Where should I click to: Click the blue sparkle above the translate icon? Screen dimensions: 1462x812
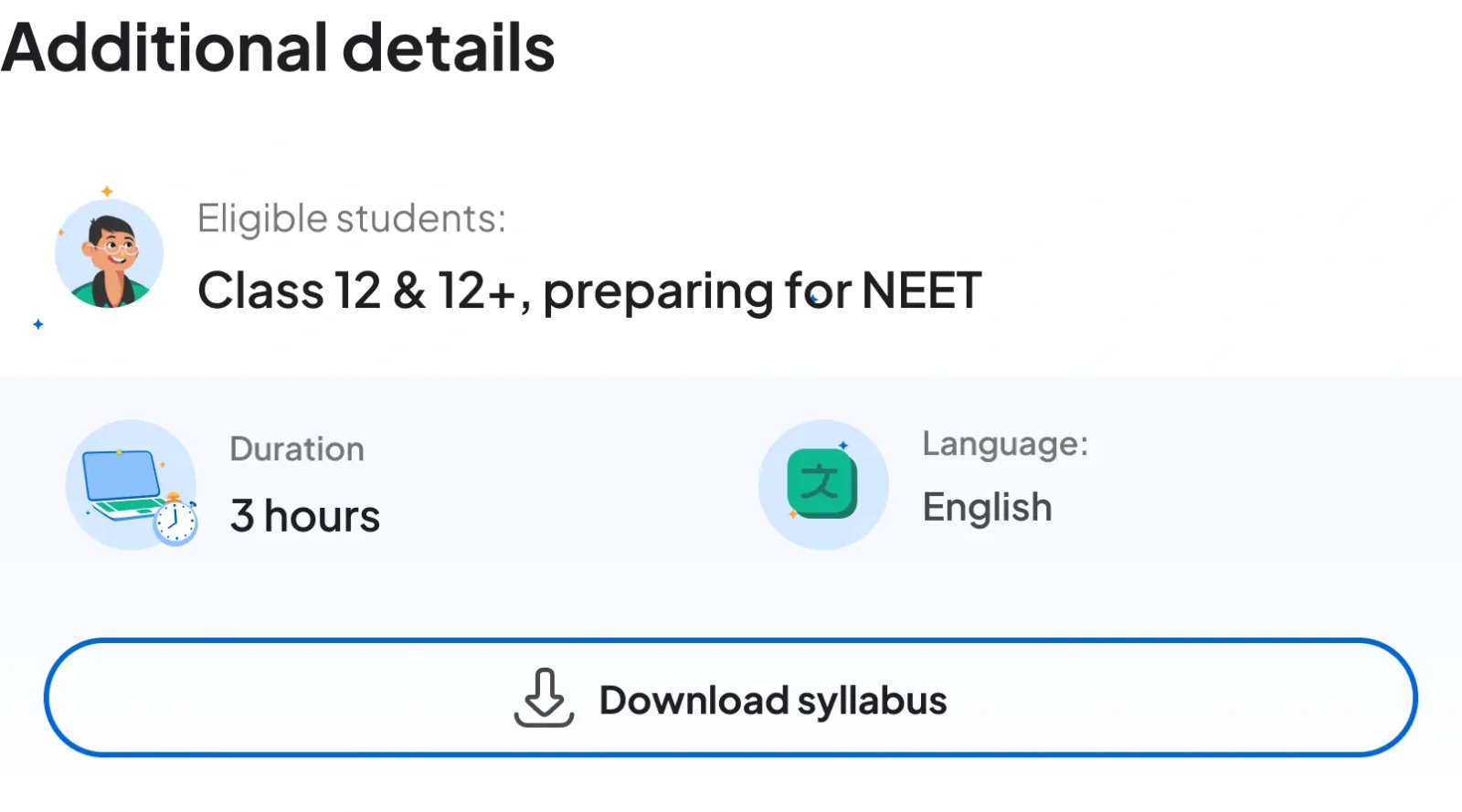tap(843, 446)
